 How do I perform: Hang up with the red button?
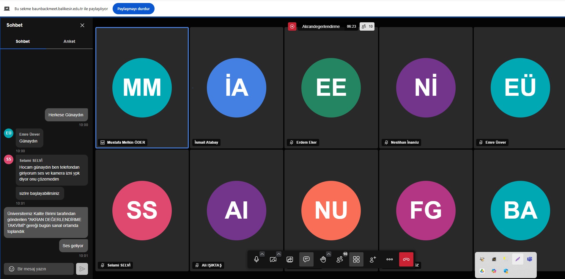(x=406, y=259)
